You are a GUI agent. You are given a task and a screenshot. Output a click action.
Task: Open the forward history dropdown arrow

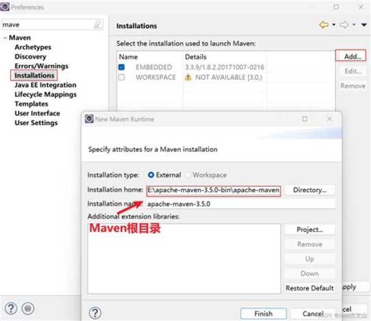click(x=354, y=25)
